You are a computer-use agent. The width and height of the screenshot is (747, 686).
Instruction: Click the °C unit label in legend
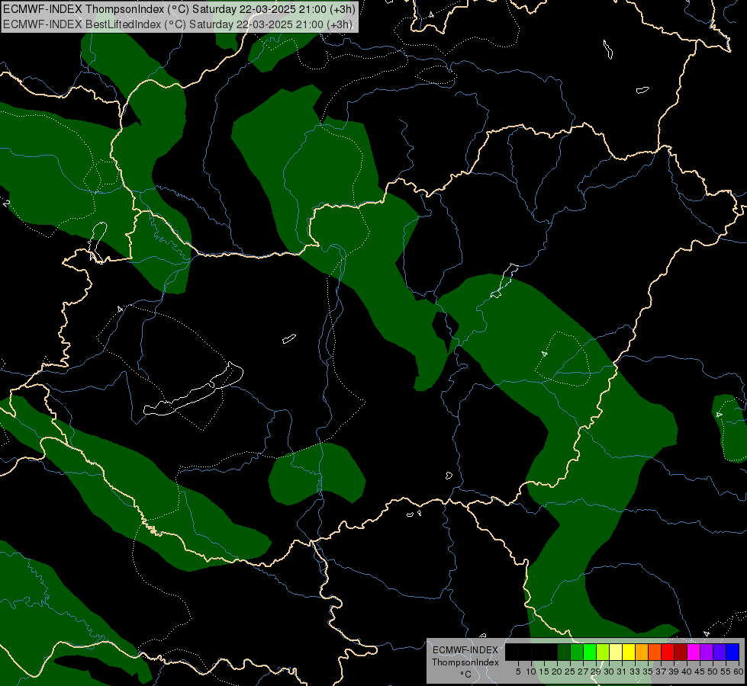pos(466,674)
